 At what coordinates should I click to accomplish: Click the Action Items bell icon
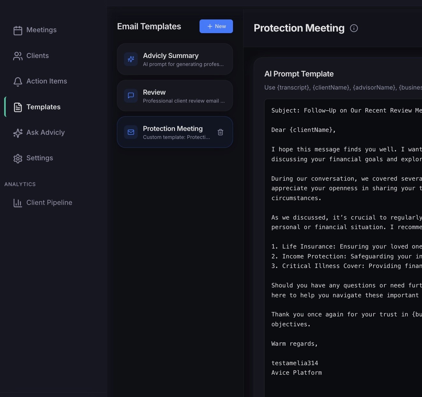18,82
